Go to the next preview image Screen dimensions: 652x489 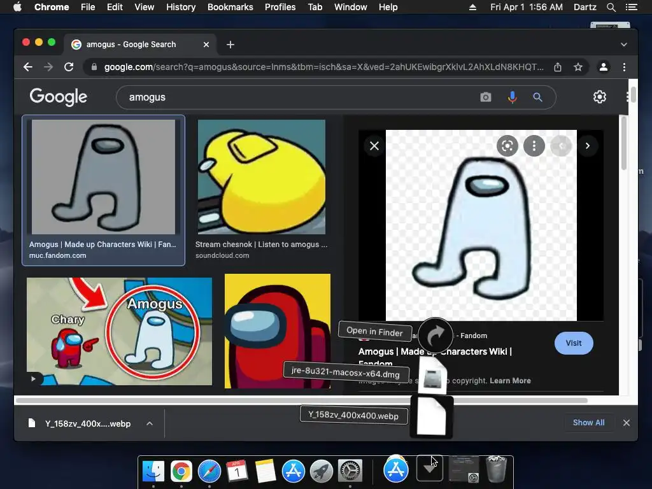click(588, 146)
